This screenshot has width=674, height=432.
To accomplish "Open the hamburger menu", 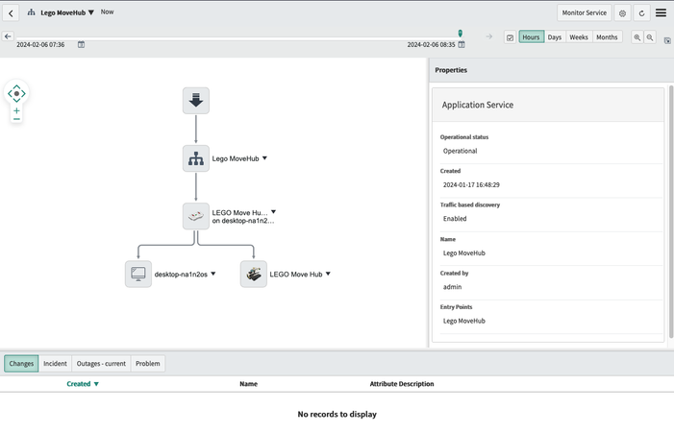I will tap(661, 12).
